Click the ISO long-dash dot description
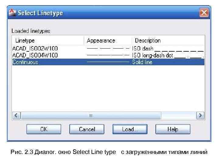 (x=168, y=55)
